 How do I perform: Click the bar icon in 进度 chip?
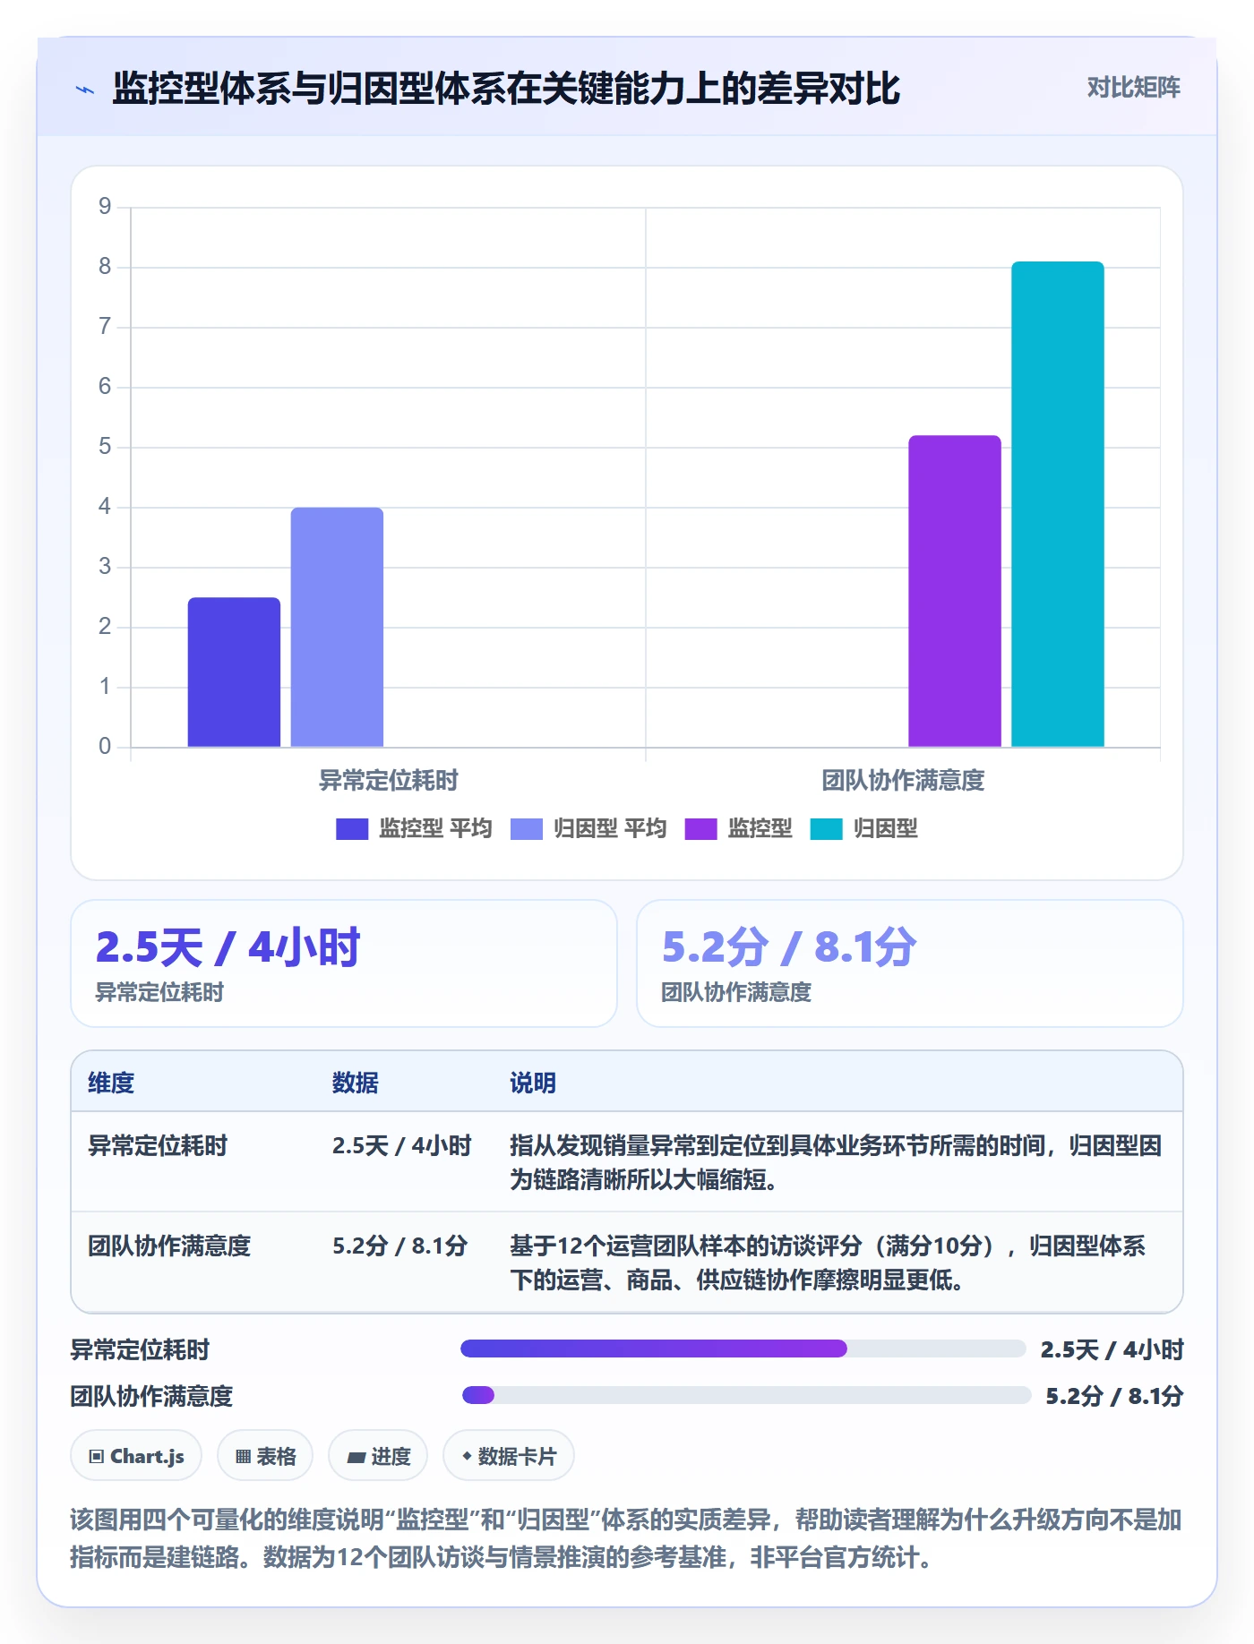pyautogui.click(x=356, y=1458)
